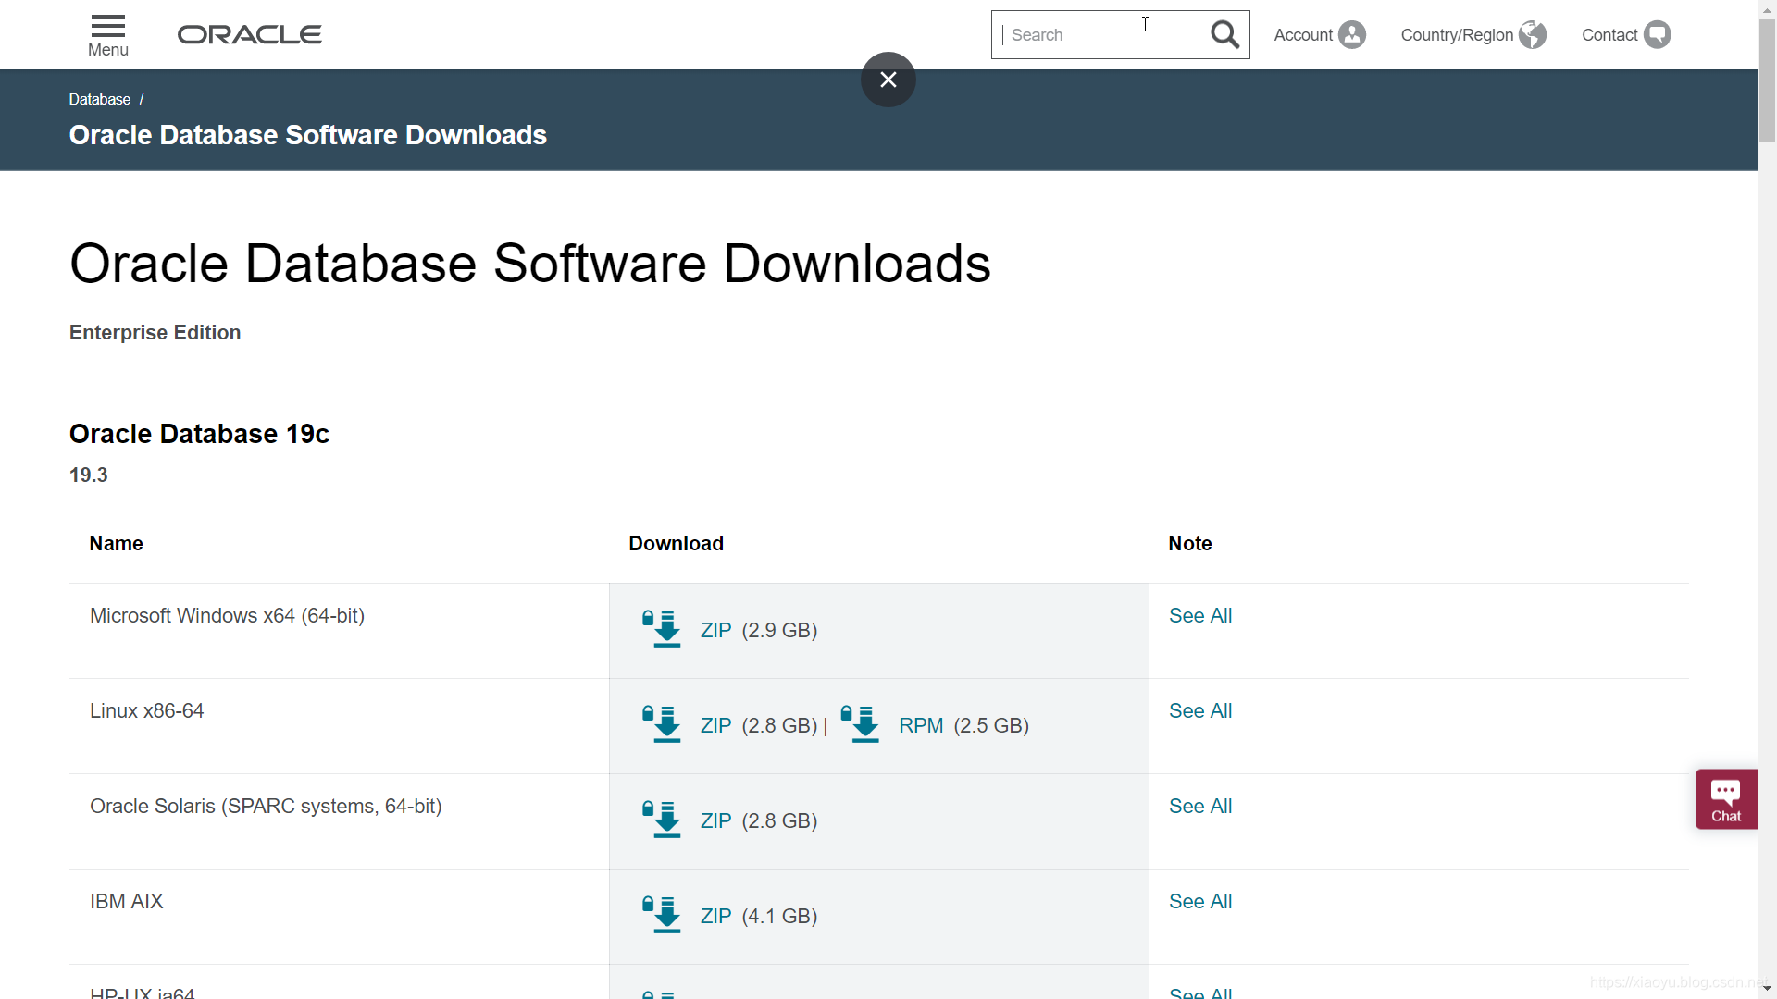Viewport: 1777px width, 999px height.
Task: Click the search magnifier icon
Action: click(x=1224, y=35)
